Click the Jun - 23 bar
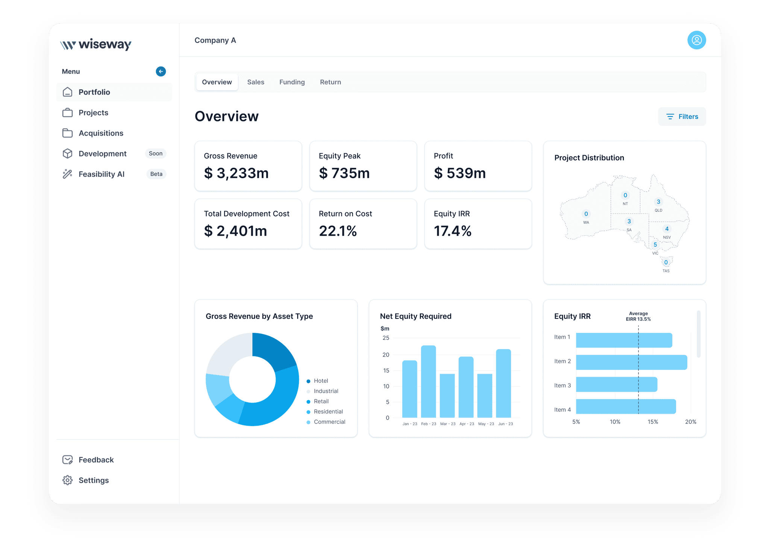The image size is (770, 552). [503, 383]
